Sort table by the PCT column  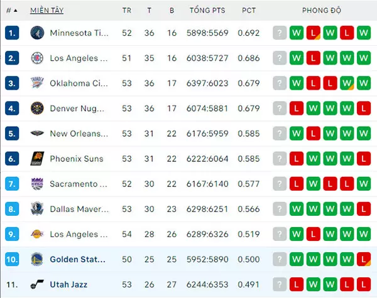[x=249, y=10]
